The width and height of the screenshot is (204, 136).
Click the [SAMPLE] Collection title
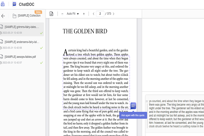pos(29,16)
